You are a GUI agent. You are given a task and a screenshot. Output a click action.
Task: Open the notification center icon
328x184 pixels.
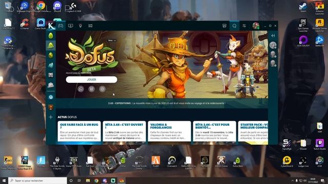pos(322,180)
